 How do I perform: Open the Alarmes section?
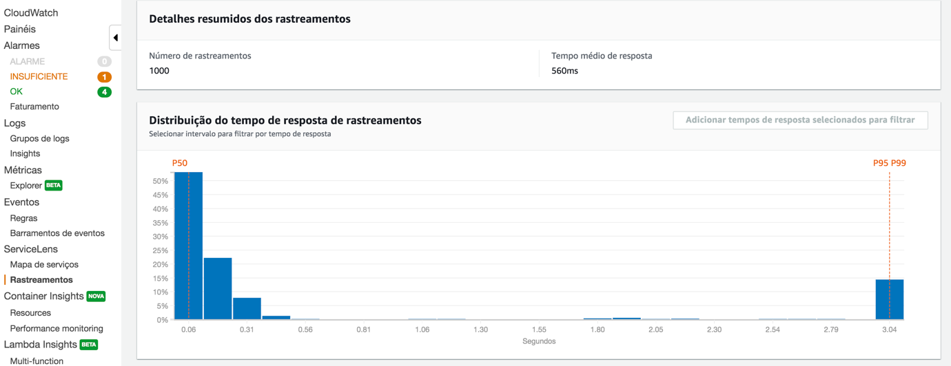[22, 45]
